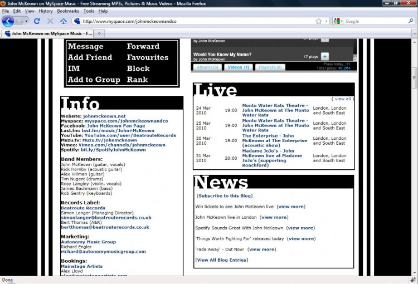This screenshot has height=284, width=418.
Task: Email simonlanger@beatrouterecords.co.uk
Action: pyautogui.click(x=106, y=218)
